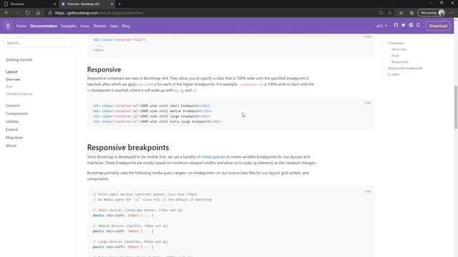Open Bootstrap's Twitter icon link
The height and width of the screenshot is (257, 458).
tap(403, 26)
